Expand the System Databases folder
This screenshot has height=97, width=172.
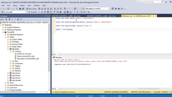coord(3,27)
